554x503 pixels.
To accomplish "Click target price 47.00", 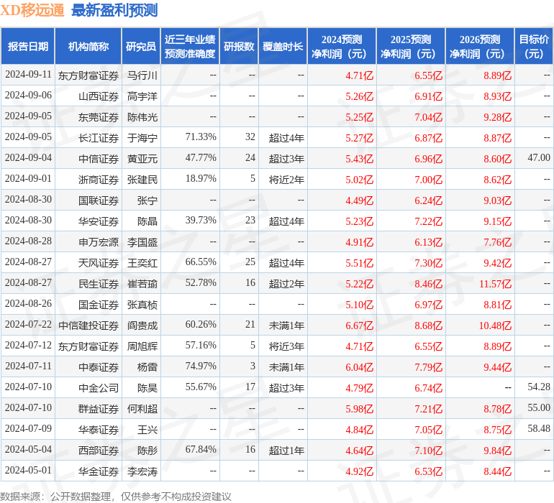I will pyautogui.click(x=539, y=158).
